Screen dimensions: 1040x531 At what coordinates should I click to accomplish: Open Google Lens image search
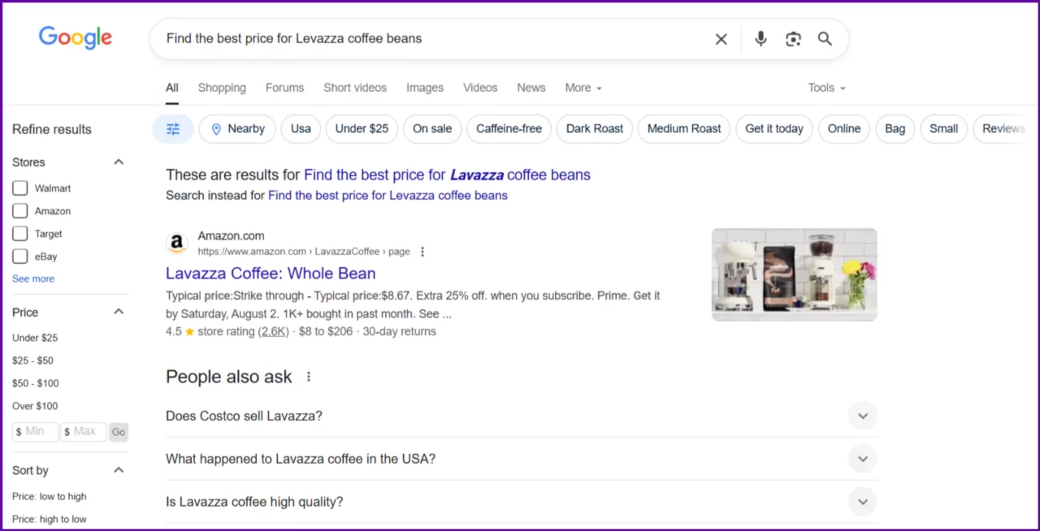pos(793,38)
